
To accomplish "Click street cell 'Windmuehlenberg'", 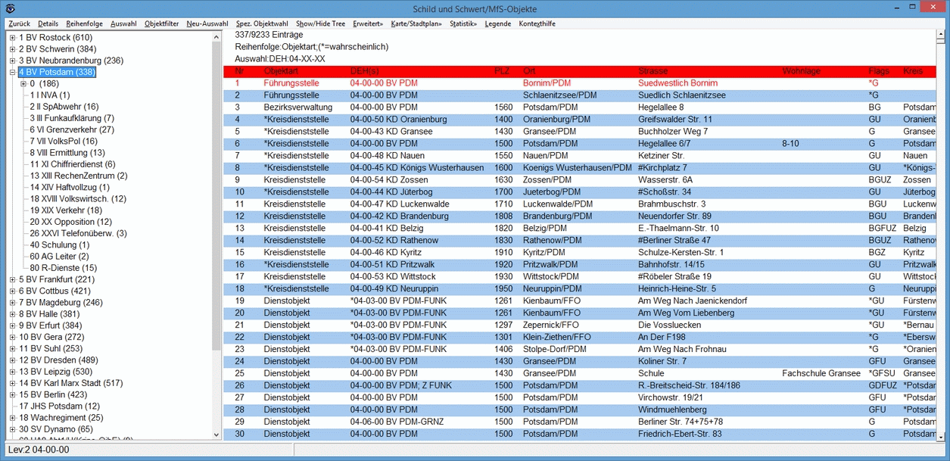I will point(672,410).
